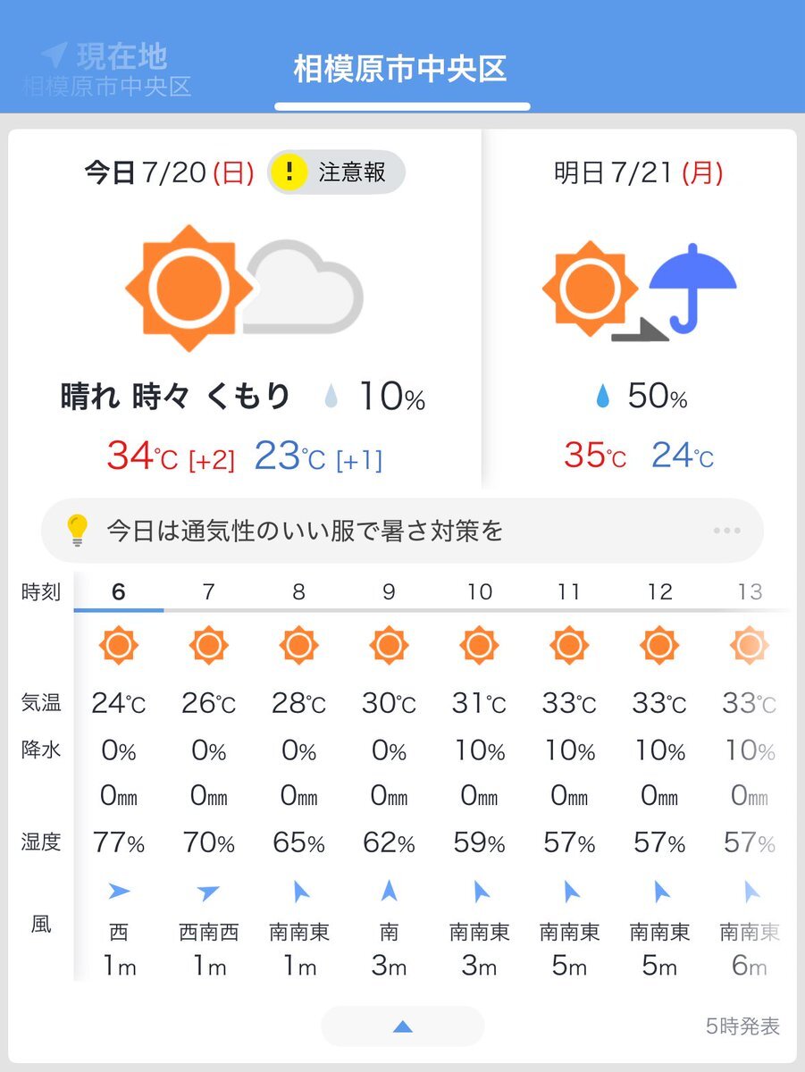This screenshot has width=805, height=1072.
Task: Tap the 西南西 wind arrow at 7 o'clock
Action: [x=208, y=891]
